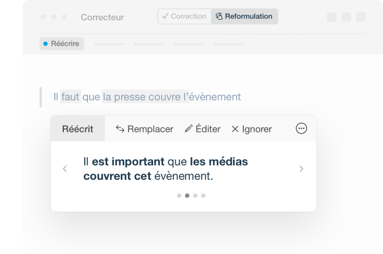Click the Éditer pencil icon
Screen dimensions: 383x254
pos(189,129)
